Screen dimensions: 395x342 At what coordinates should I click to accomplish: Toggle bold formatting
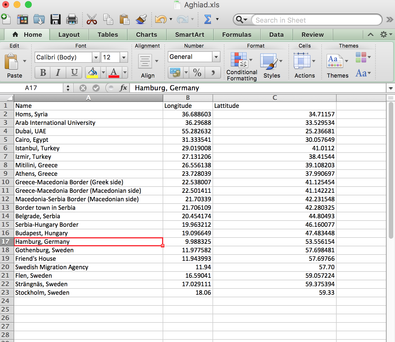(43, 72)
